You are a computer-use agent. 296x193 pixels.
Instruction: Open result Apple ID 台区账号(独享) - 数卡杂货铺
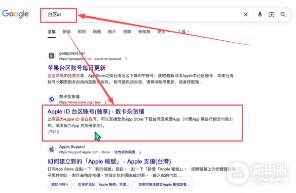click(96, 111)
